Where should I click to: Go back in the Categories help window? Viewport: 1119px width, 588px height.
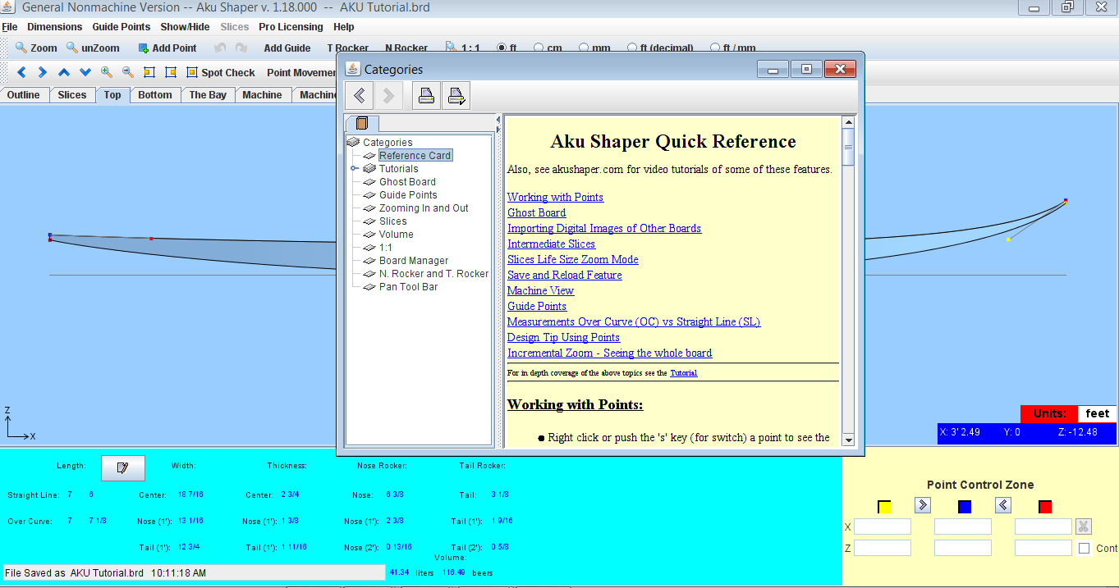coord(359,96)
